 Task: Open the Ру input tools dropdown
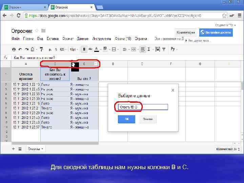(x=174, y=49)
